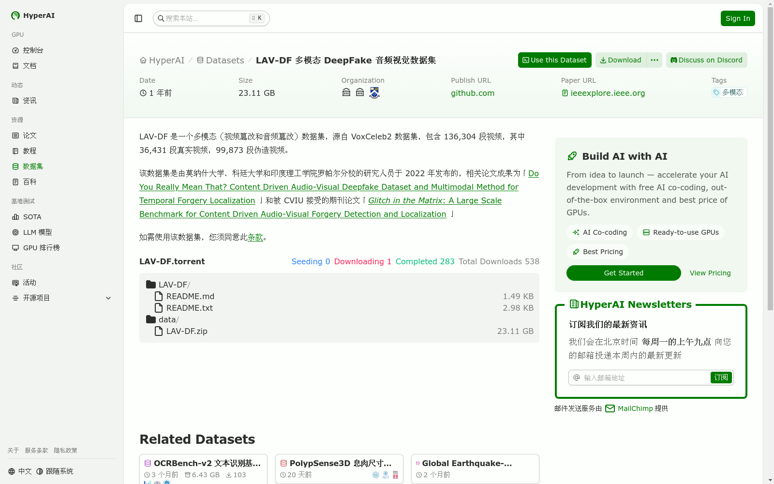Viewport: 774px width, 484px height.
Task: Open View Pricing link
Action: click(710, 273)
